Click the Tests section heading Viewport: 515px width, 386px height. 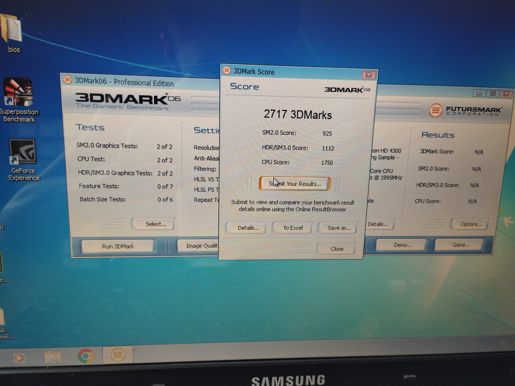90,127
